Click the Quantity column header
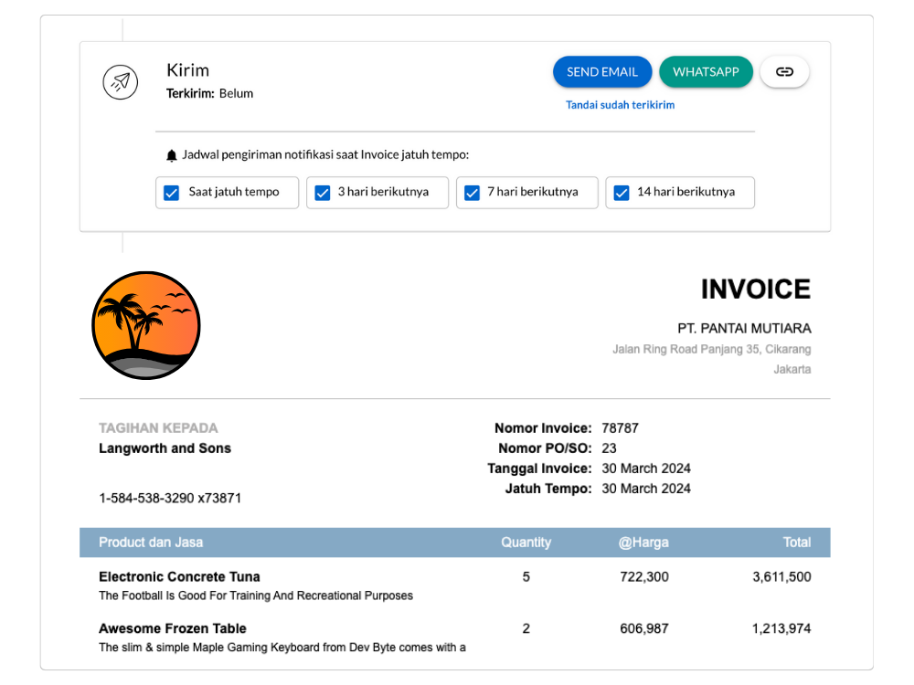 [526, 543]
